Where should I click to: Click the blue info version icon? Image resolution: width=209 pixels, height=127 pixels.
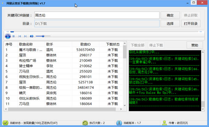[x=119, y=123]
